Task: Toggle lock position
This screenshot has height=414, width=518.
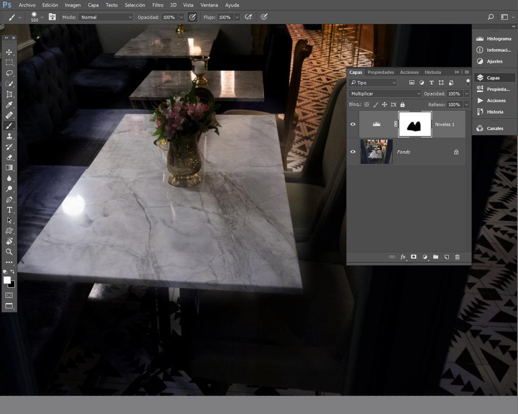Action: (384, 105)
